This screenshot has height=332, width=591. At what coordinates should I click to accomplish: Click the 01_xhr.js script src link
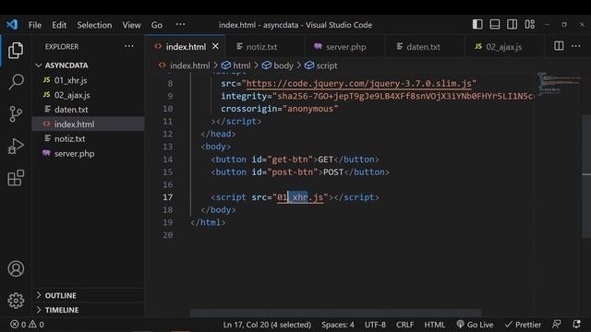pyautogui.click(x=300, y=197)
